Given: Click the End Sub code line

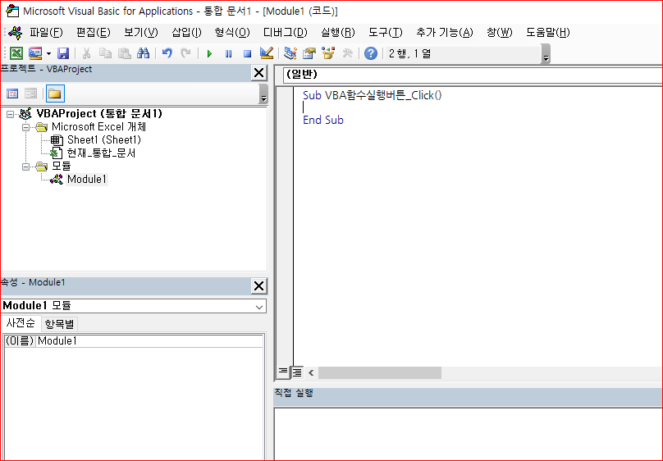Looking at the screenshot, I should click(x=323, y=120).
